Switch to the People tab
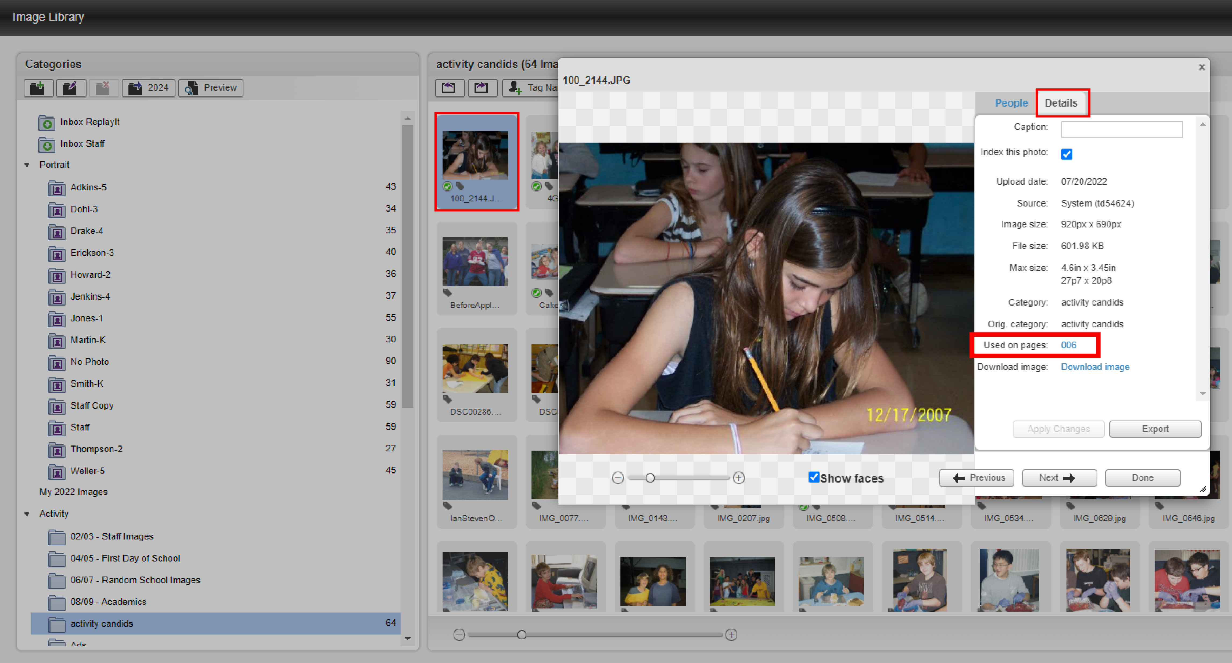The image size is (1232, 663). pos(1011,103)
